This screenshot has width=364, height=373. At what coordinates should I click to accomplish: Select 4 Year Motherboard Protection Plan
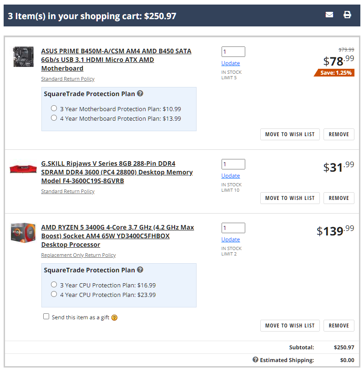(54, 118)
